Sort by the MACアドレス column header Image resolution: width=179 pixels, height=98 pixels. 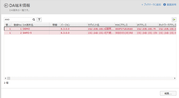click(125, 25)
